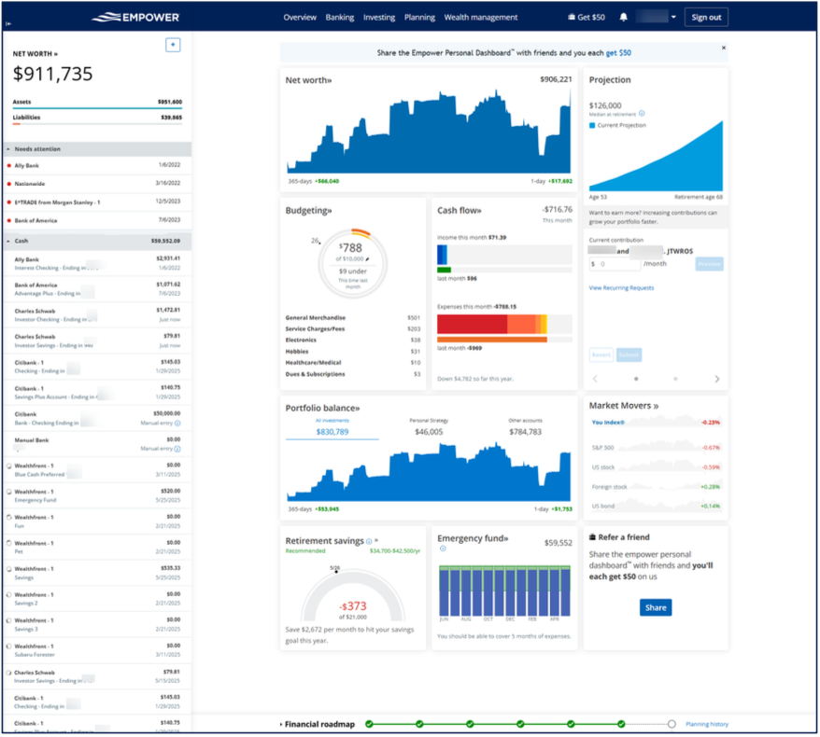Click info icon under Emergency fund title

click(443, 549)
